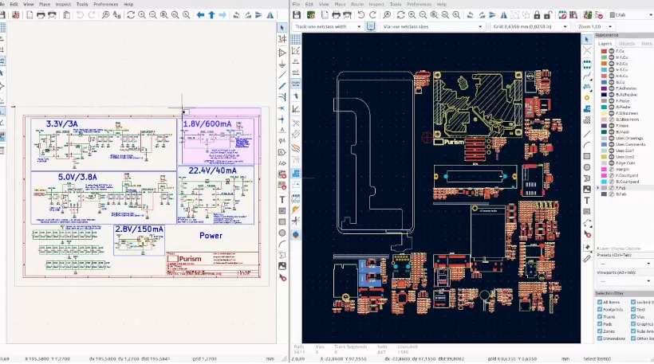654x364 pixels.
Task: Select the Add Wire tool in schematic editor
Action: 282,75
